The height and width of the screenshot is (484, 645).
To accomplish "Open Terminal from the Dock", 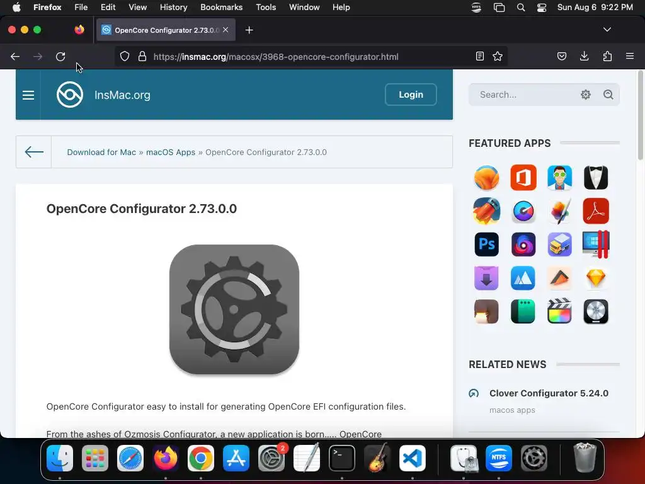I will click(342, 458).
